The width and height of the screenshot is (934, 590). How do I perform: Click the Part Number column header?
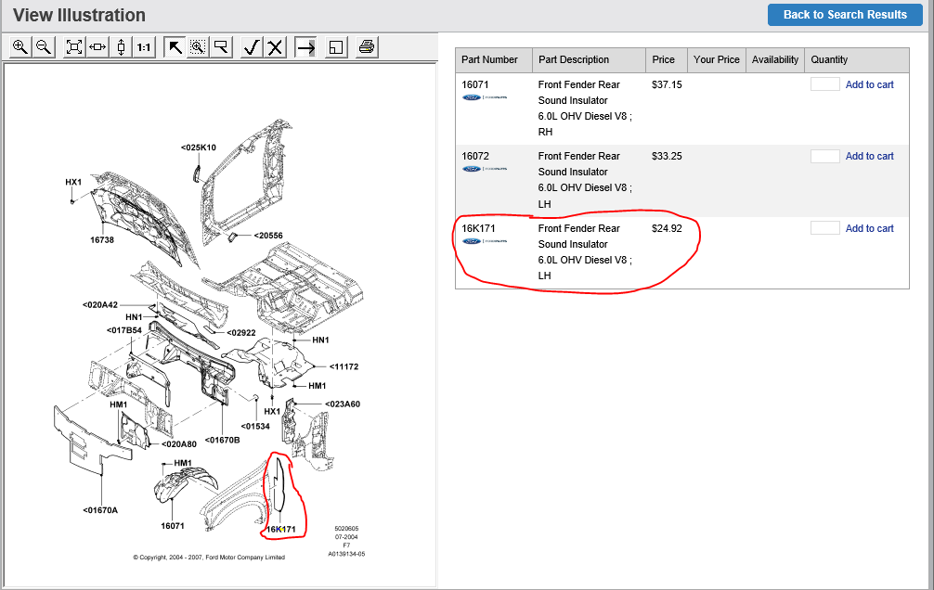494,60
